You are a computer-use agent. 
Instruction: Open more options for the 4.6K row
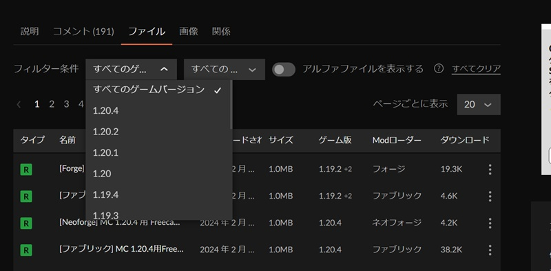click(490, 196)
